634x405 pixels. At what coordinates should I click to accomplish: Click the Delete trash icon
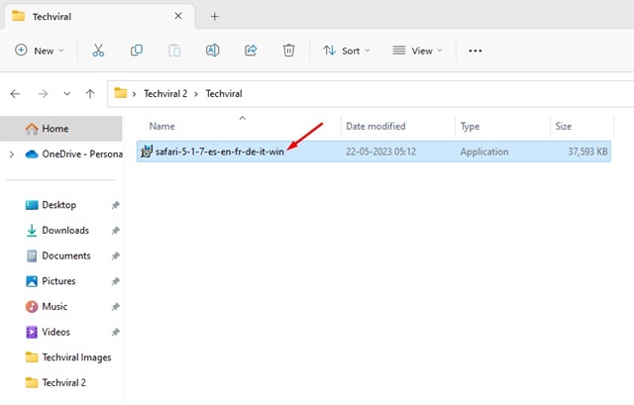288,51
